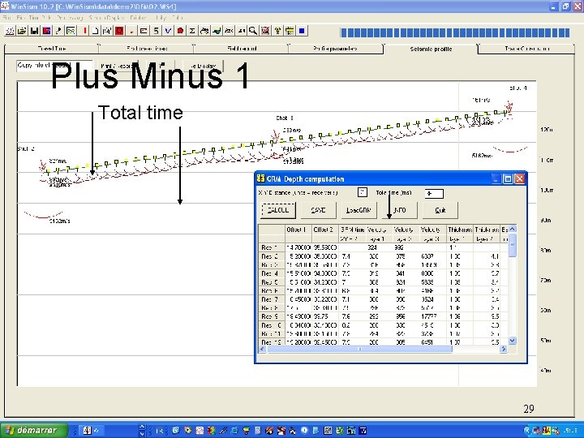Click the SAVE button in GRM dialog

(318, 210)
